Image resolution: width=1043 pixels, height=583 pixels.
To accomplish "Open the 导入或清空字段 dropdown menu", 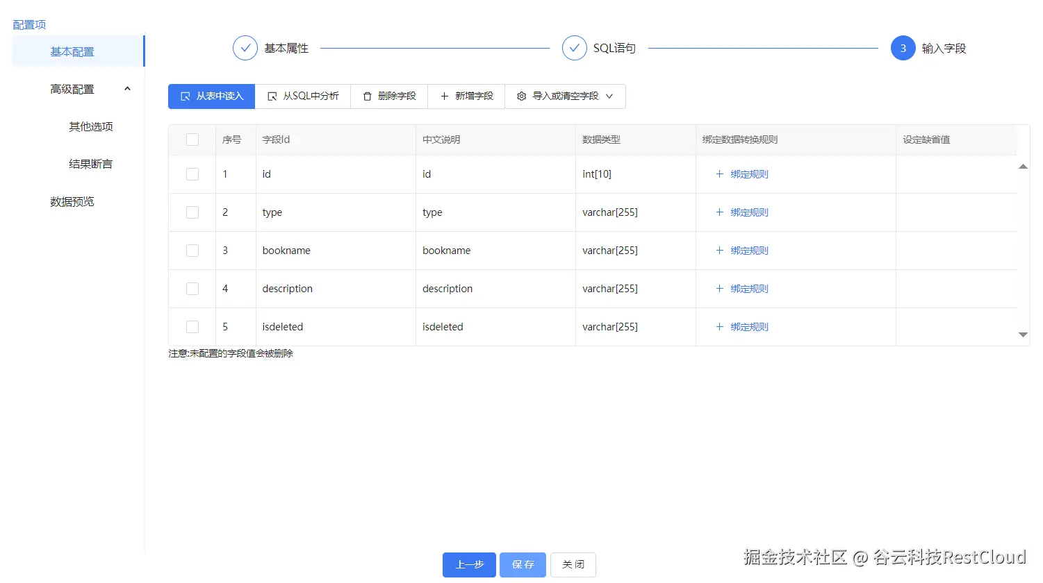I will pos(565,96).
